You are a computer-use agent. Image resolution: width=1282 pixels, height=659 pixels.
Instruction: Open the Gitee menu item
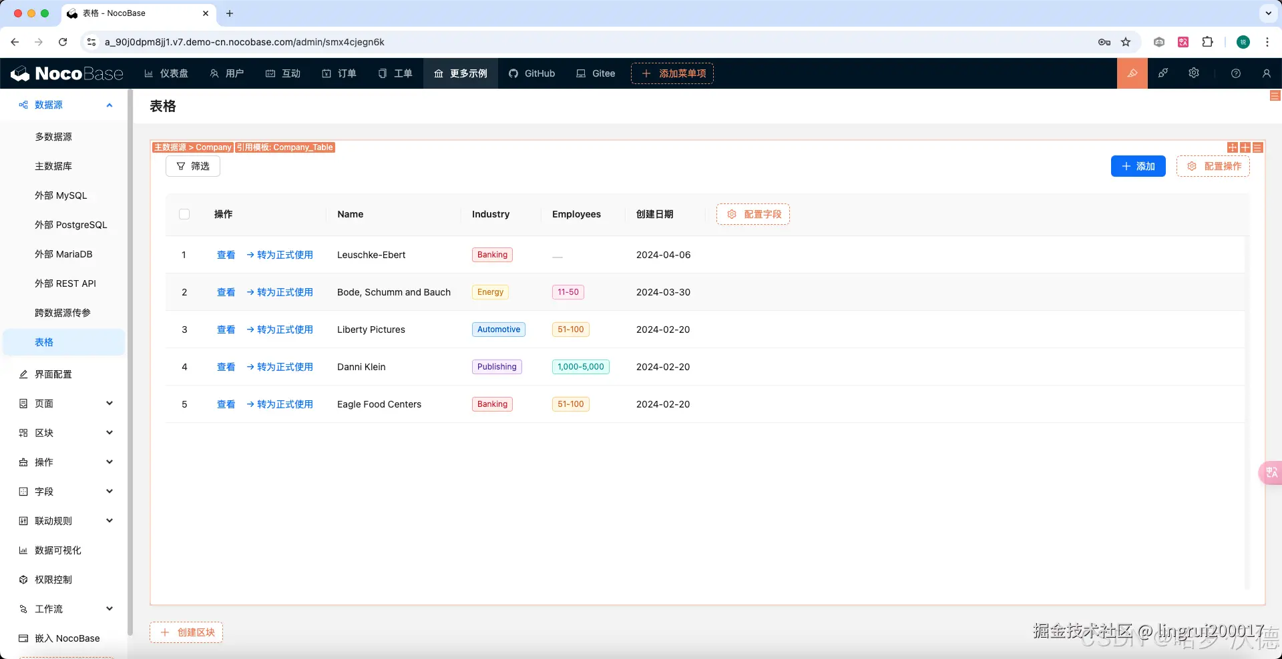(x=596, y=73)
